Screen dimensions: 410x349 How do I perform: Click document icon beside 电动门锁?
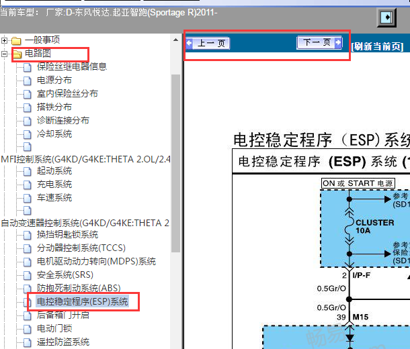pyautogui.click(x=27, y=329)
